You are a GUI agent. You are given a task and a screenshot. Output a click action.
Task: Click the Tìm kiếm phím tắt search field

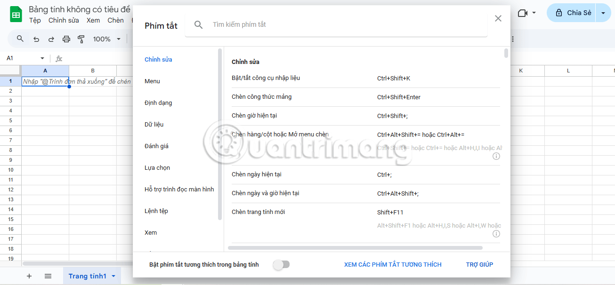point(330,24)
